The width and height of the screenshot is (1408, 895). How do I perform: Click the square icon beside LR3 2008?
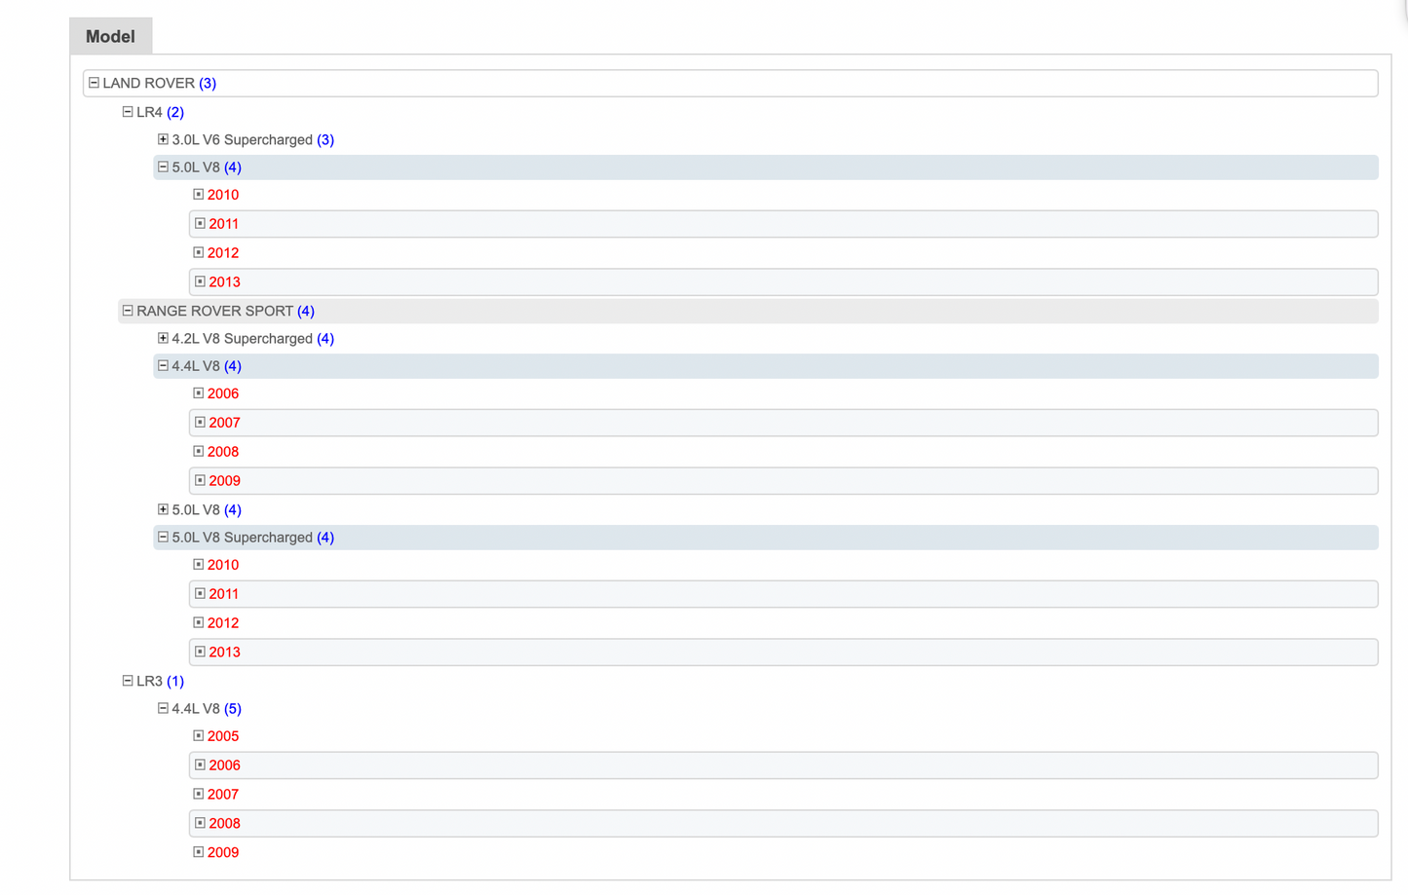point(200,823)
